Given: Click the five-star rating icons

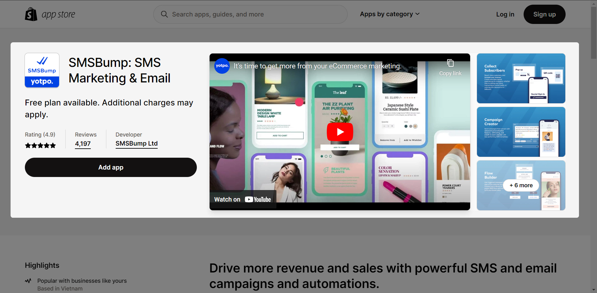Looking at the screenshot, I should click(x=40, y=145).
